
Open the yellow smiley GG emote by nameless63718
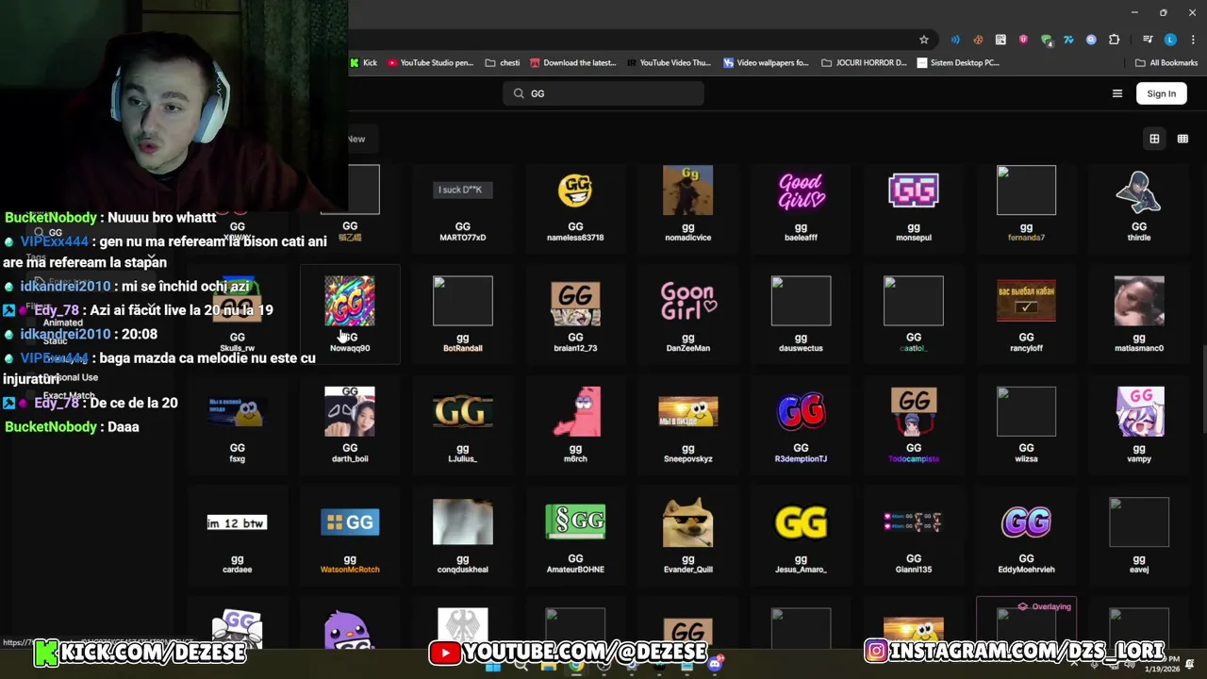pyautogui.click(x=575, y=190)
